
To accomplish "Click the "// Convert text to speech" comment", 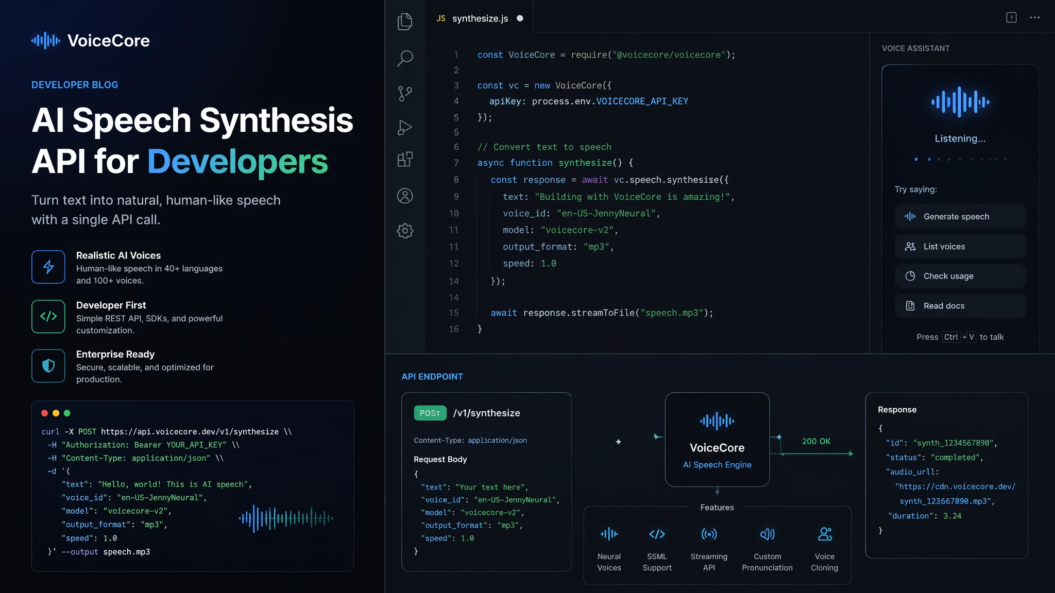I will click(544, 147).
